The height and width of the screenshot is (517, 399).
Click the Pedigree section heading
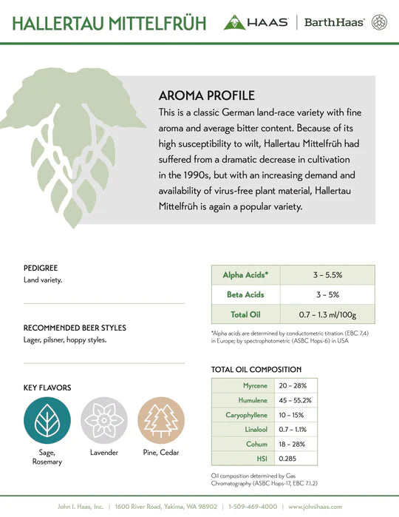[41, 268]
